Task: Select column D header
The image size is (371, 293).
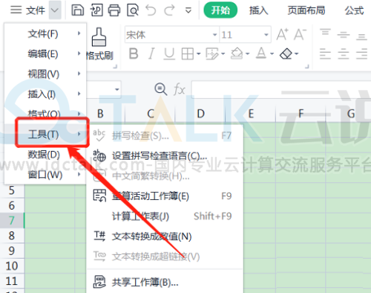Action: [200, 114]
